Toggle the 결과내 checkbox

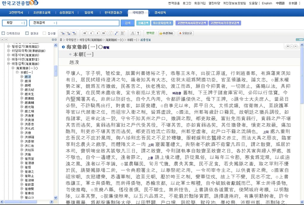point(27,33)
